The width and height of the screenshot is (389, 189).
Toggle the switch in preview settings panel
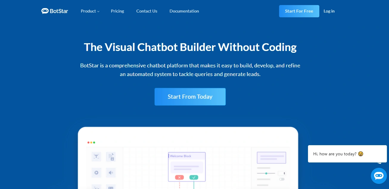(x=281, y=179)
